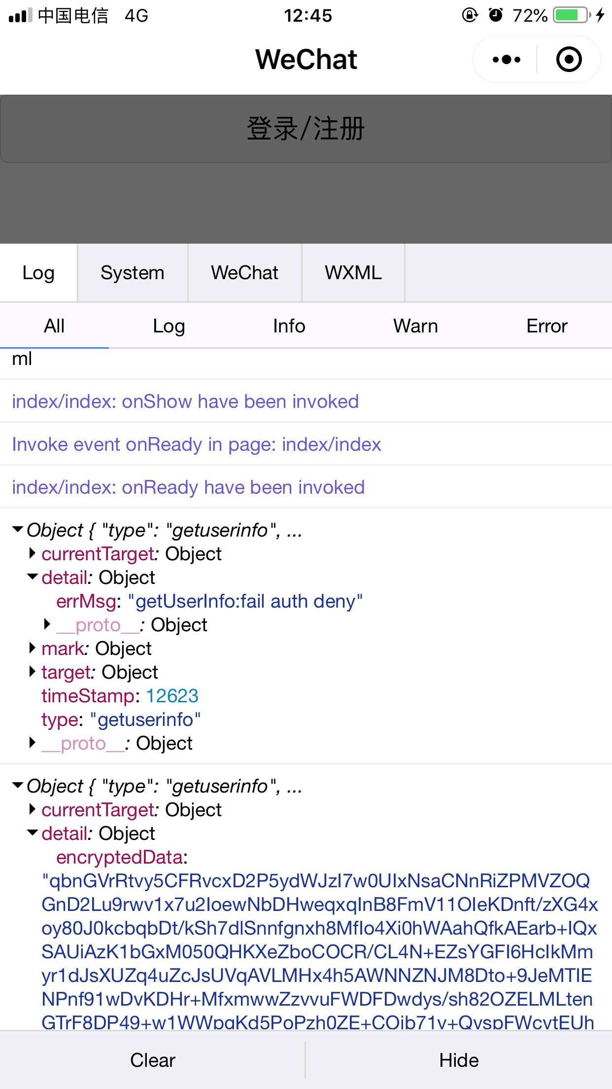This screenshot has width=612, height=1089.
Task: Tap the rotation lock status icon
Action: click(470, 15)
